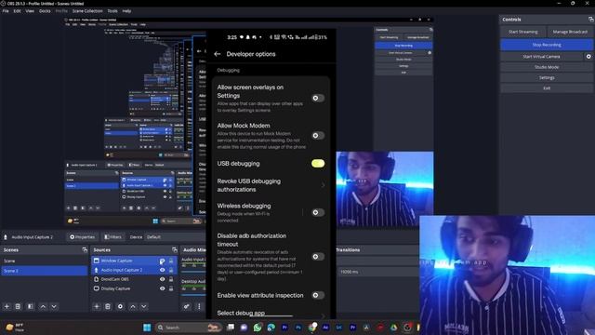Enable Studio Mode
This screenshot has width=595, height=335.
tap(547, 67)
